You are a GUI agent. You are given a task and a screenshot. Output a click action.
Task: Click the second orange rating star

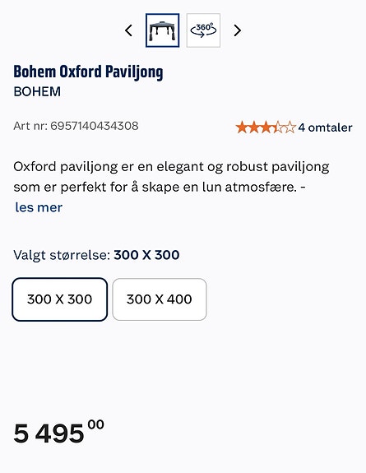click(254, 128)
